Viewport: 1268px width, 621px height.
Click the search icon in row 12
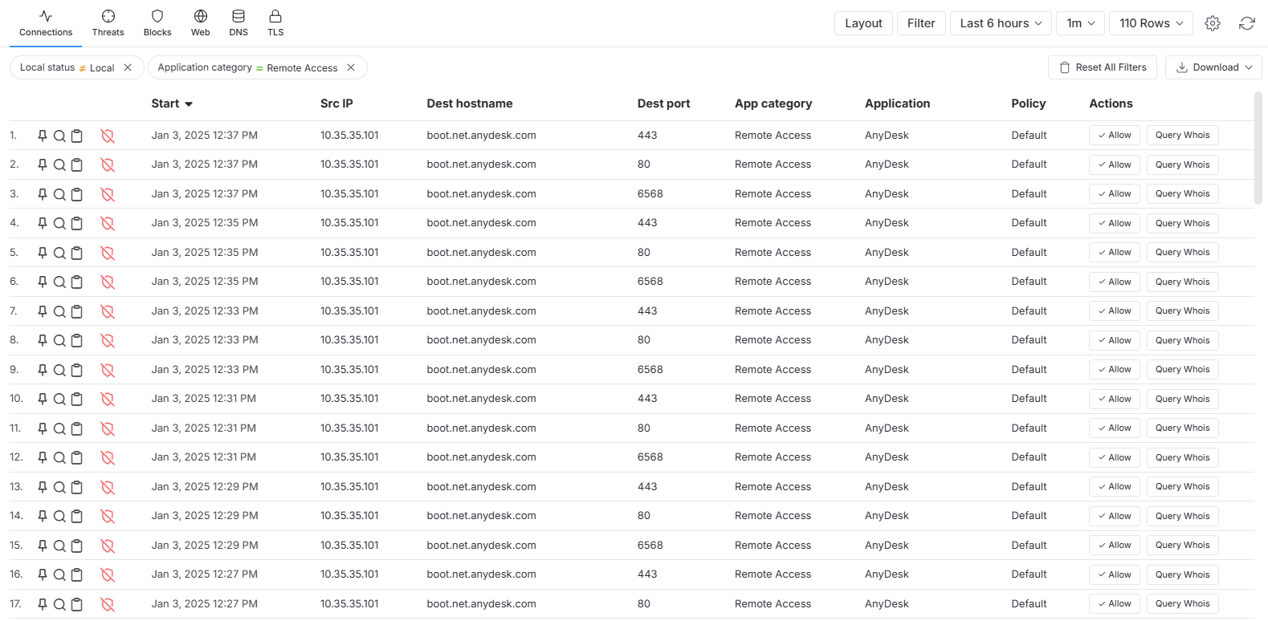coord(59,457)
